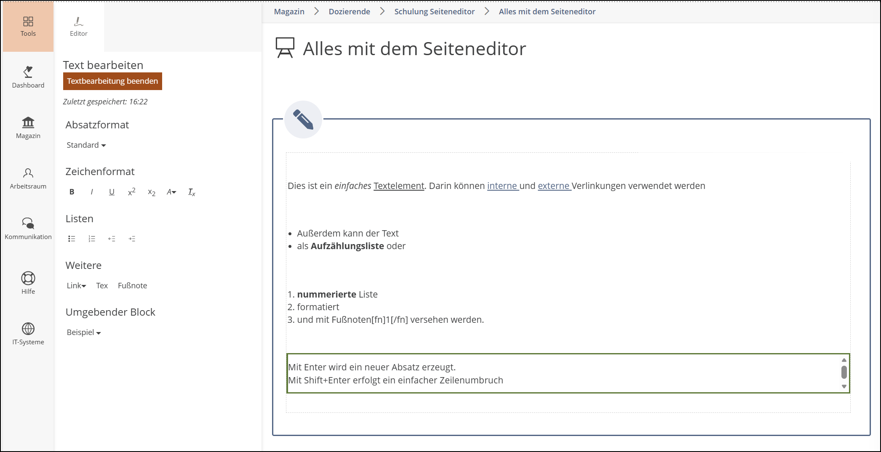The image size is (881, 452).
Task: Increase list indent level
Action: click(x=132, y=239)
